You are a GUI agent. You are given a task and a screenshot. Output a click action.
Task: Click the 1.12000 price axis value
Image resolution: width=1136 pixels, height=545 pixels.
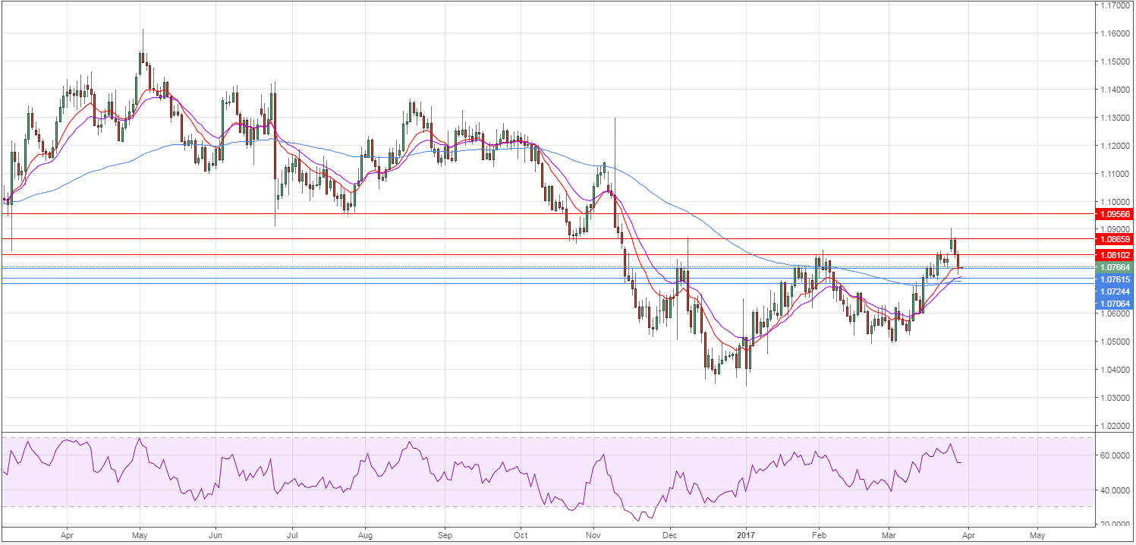click(x=1116, y=146)
